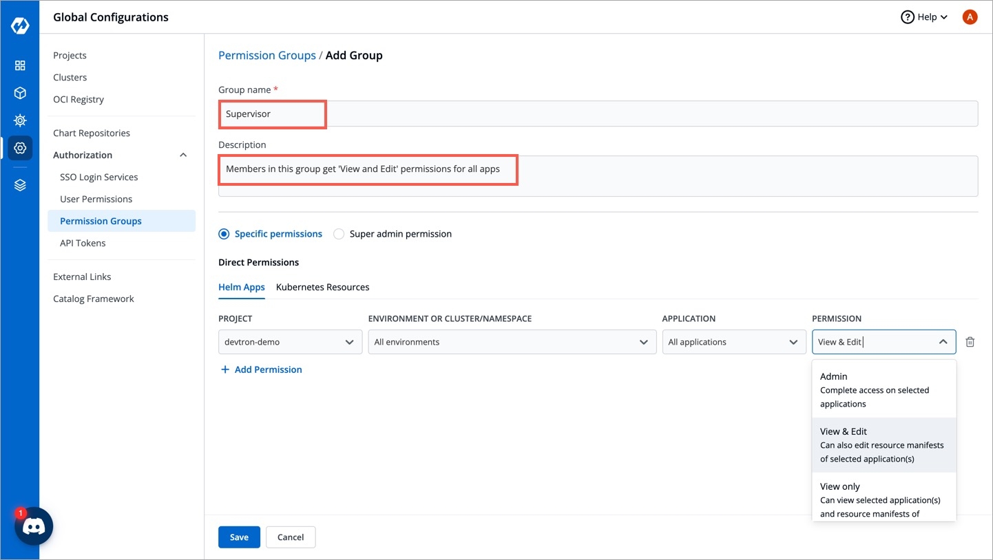Screen dimensions: 993x560
Task: Click the orange user avatar
Action: coord(970,17)
